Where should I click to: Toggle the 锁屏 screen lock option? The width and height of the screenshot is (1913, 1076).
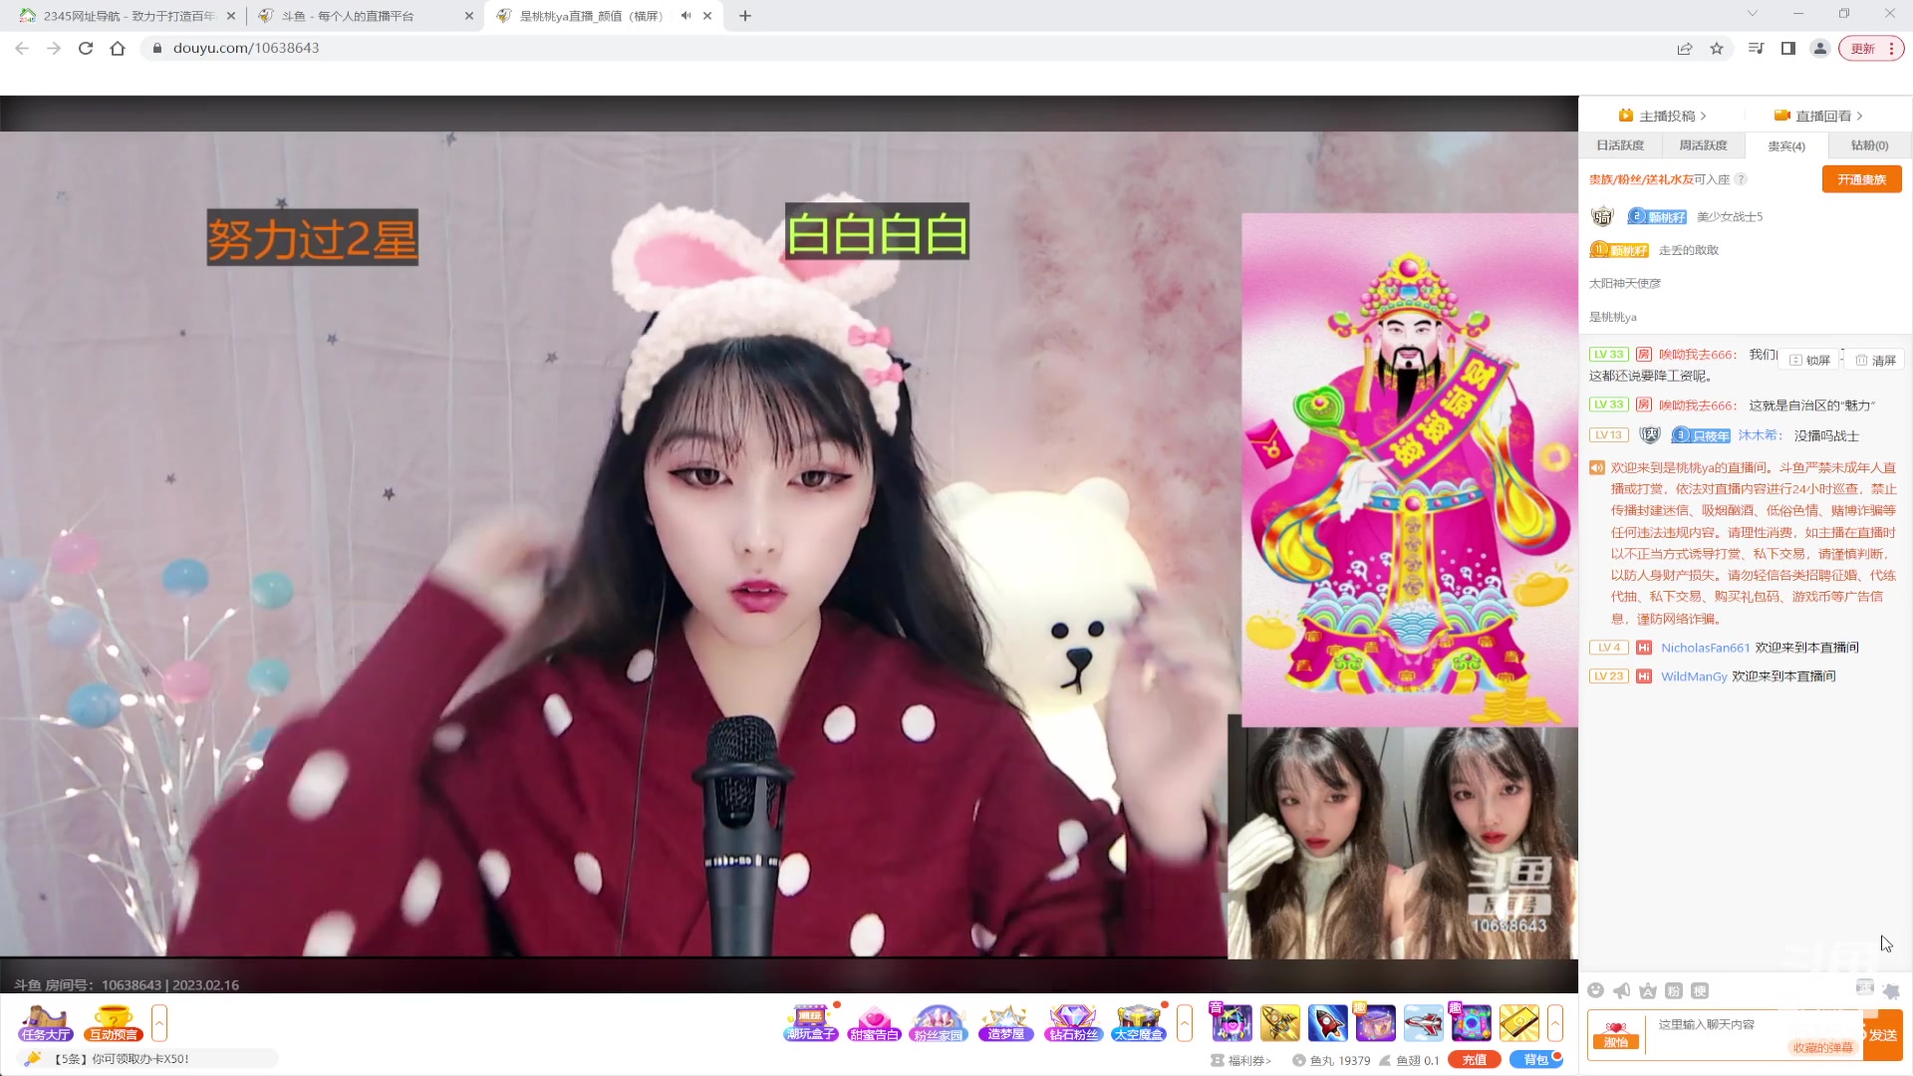(1809, 360)
